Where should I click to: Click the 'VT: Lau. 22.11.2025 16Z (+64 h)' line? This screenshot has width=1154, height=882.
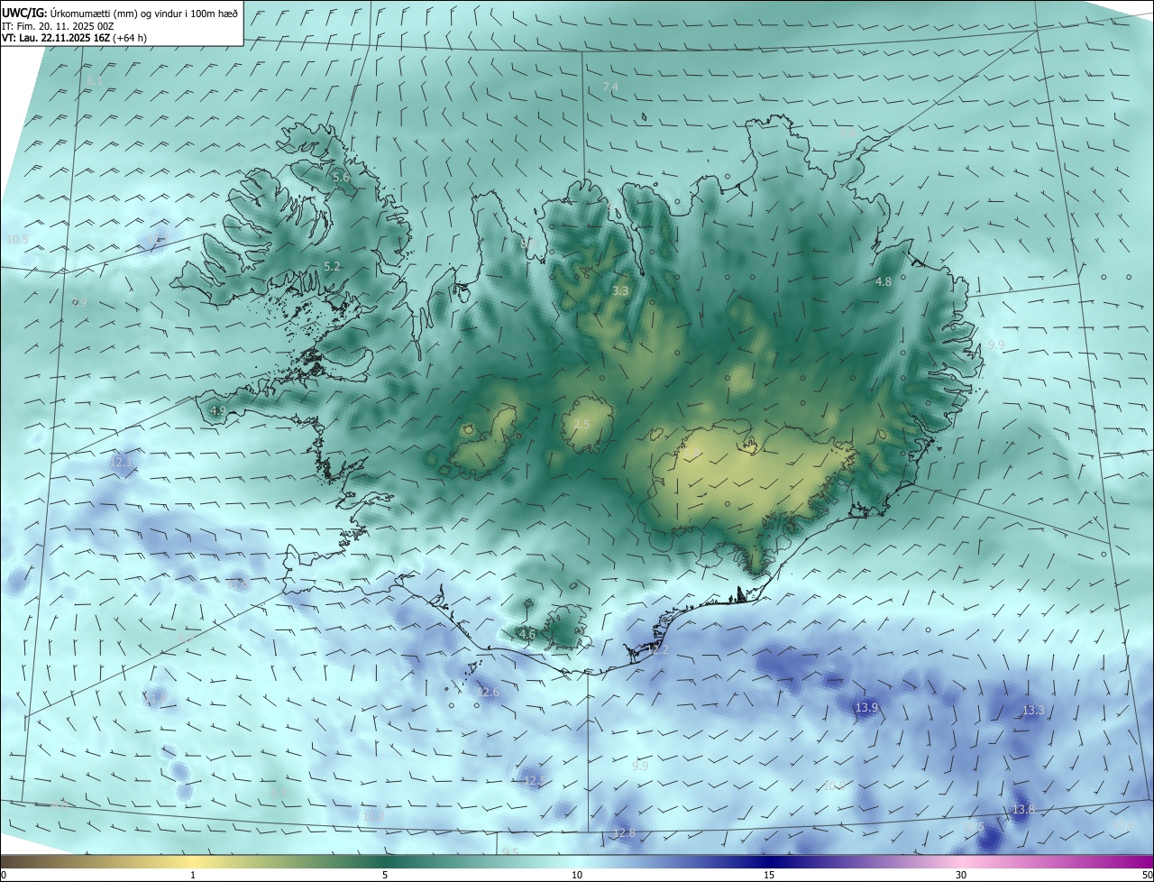(74, 38)
